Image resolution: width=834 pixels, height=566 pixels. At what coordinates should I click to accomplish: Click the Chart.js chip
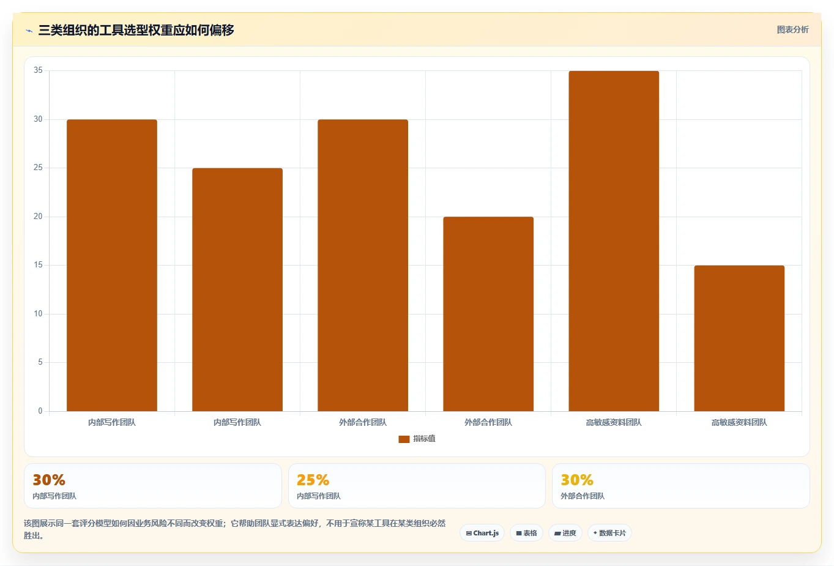(x=482, y=533)
